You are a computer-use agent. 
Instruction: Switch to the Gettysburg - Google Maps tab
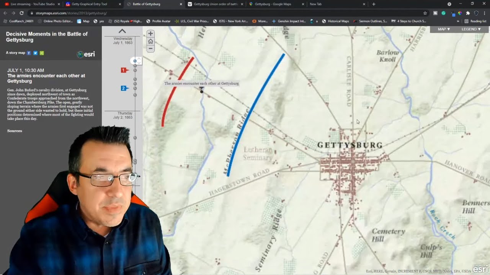(x=275, y=4)
